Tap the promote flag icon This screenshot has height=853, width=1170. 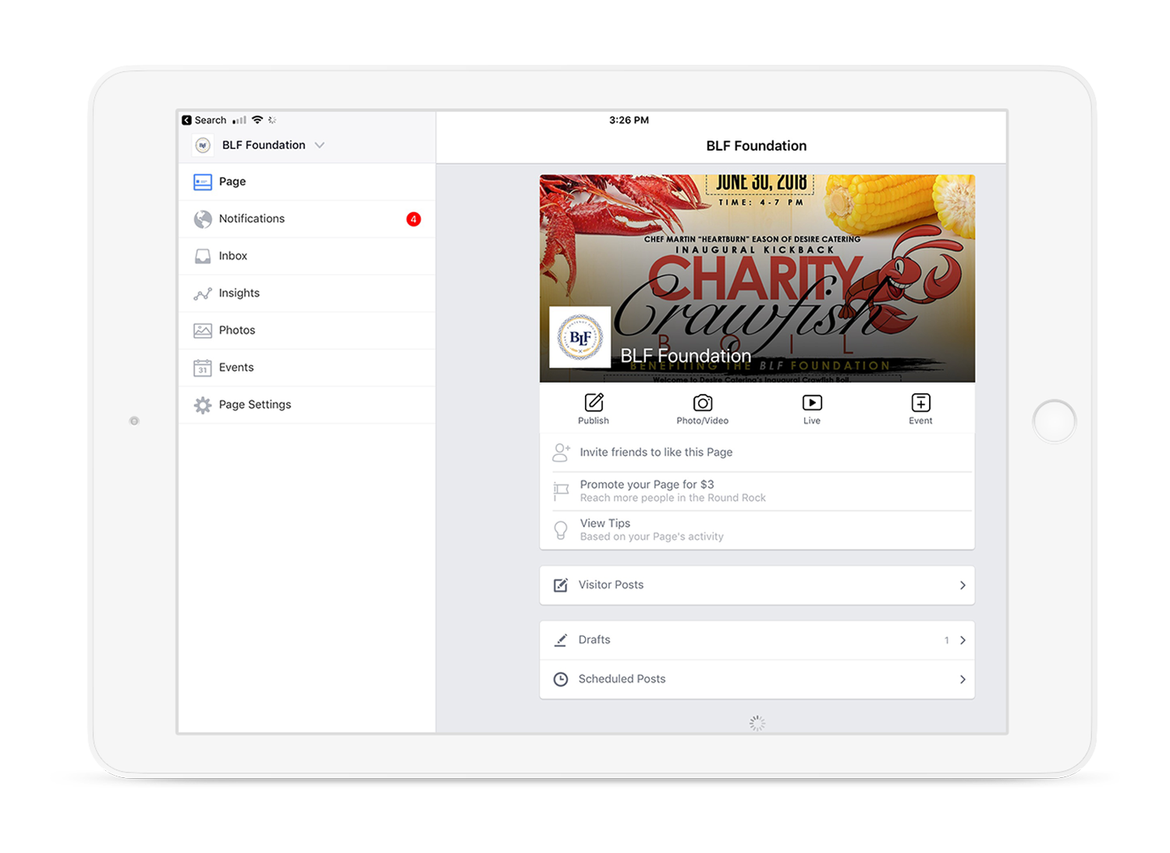(562, 491)
